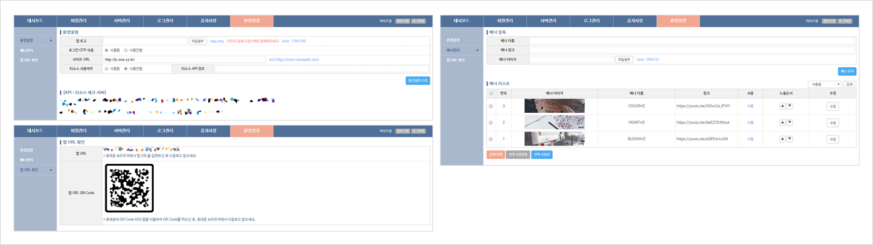Screen dimensions: 873x245
Task: Move the BLOOM*IZ banner up in order
Action: (x=782, y=139)
